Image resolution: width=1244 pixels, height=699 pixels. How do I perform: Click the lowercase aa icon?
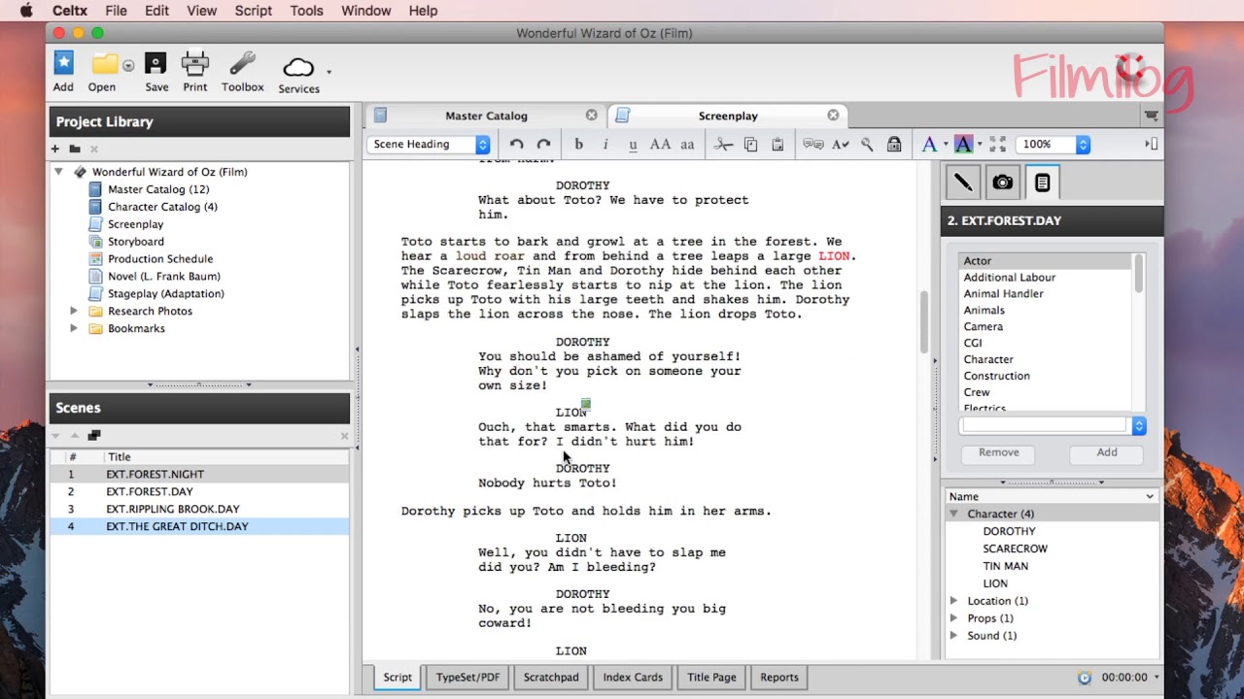click(x=687, y=144)
